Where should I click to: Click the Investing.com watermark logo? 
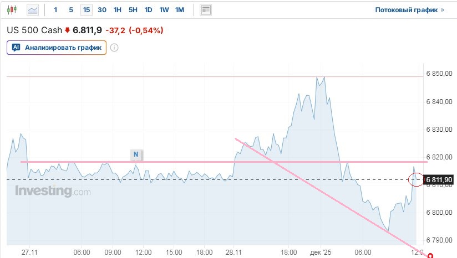click(x=53, y=192)
